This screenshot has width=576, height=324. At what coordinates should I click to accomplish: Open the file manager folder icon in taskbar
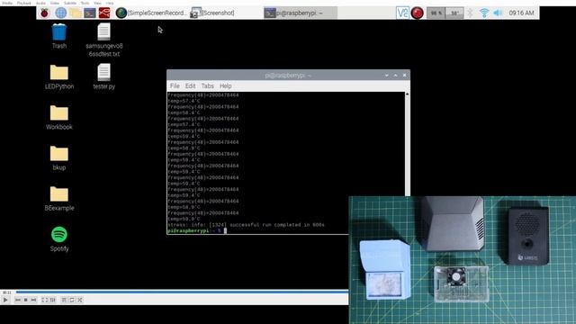click(x=76, y=13)
